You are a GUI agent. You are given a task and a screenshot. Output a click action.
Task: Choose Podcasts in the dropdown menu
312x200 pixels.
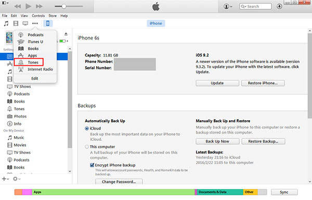35,35
